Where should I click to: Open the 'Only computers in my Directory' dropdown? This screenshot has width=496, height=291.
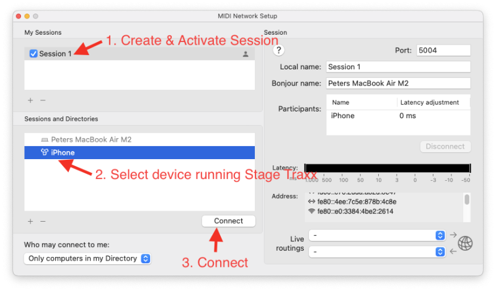tap(87, 258)
